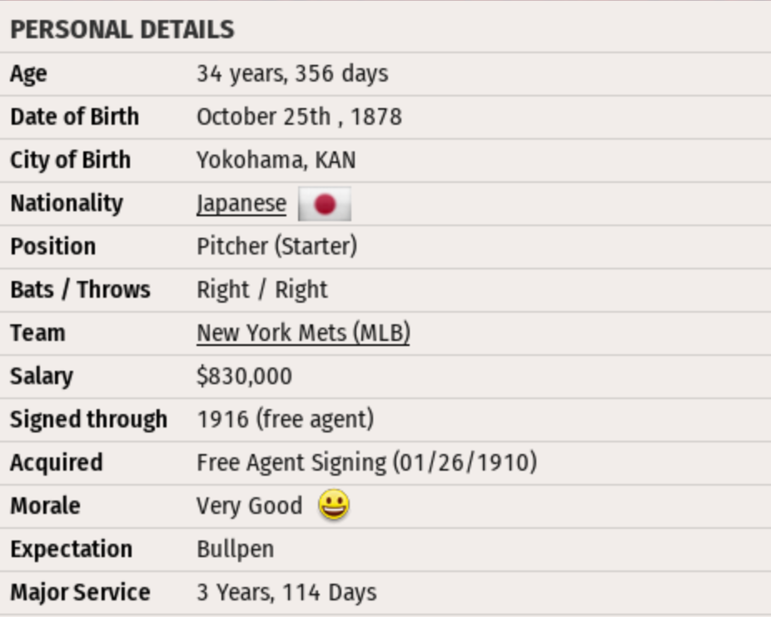
Task: Click the smiley morale face icon
Action: point(334,506)
